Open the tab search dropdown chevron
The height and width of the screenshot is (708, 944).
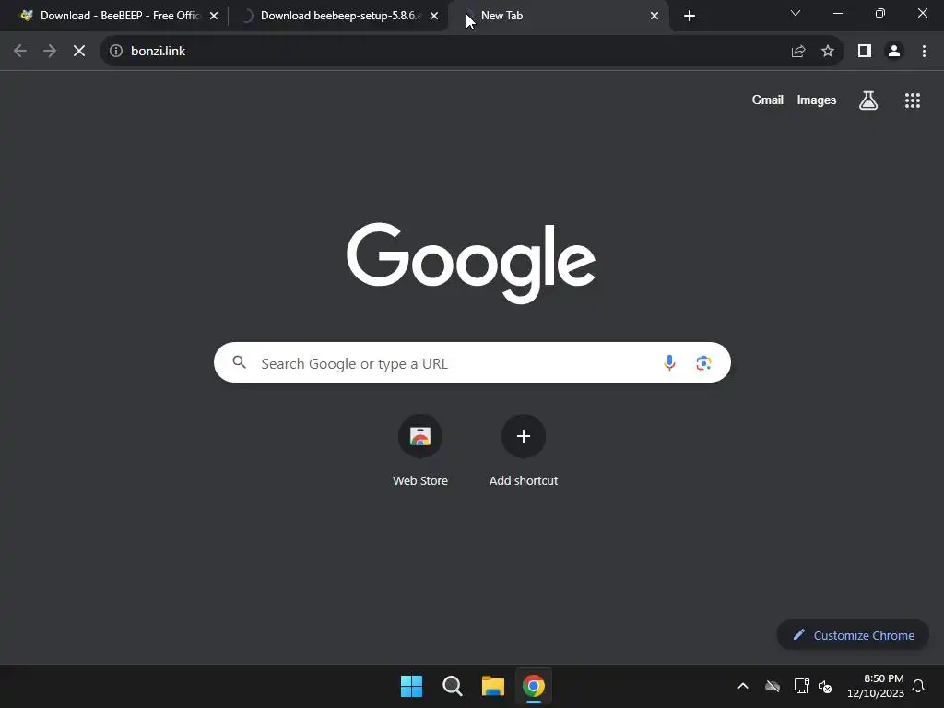[796, 13]
